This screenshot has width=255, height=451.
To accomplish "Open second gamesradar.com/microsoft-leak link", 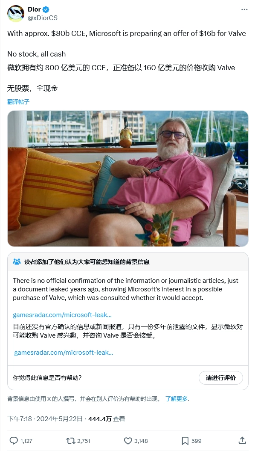I will click(x=64, y=352).
